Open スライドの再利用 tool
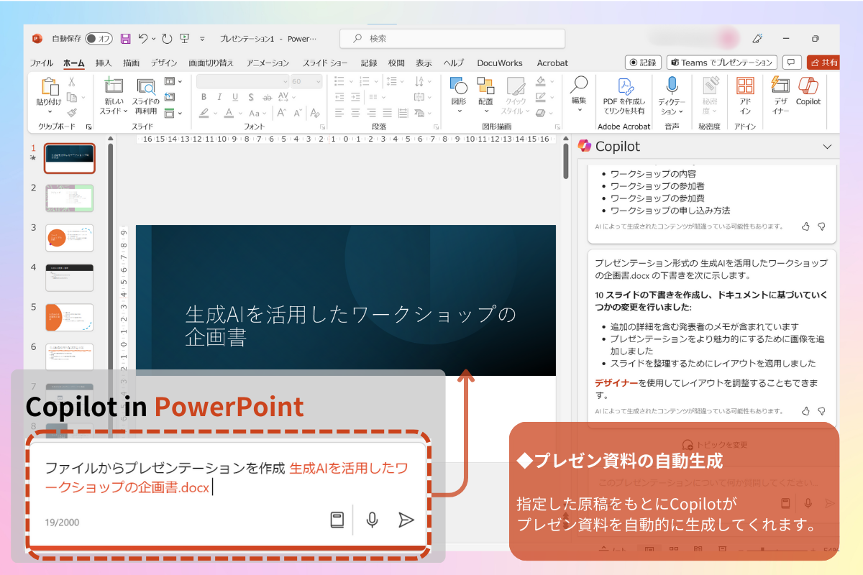 [x=146, y=86]
